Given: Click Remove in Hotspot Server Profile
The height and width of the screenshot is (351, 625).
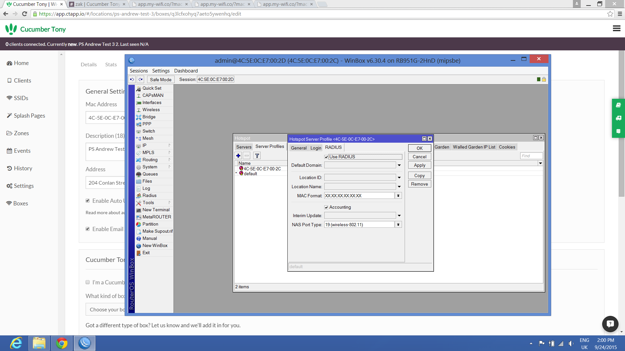Looking at the screenshot, I should pyautogui.click(x=420, y=184).
